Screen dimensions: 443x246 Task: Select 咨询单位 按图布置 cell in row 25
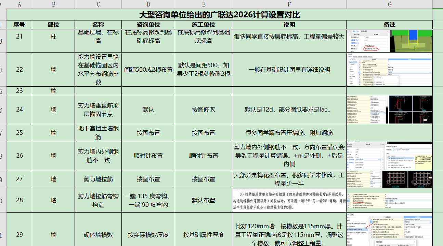148,133
